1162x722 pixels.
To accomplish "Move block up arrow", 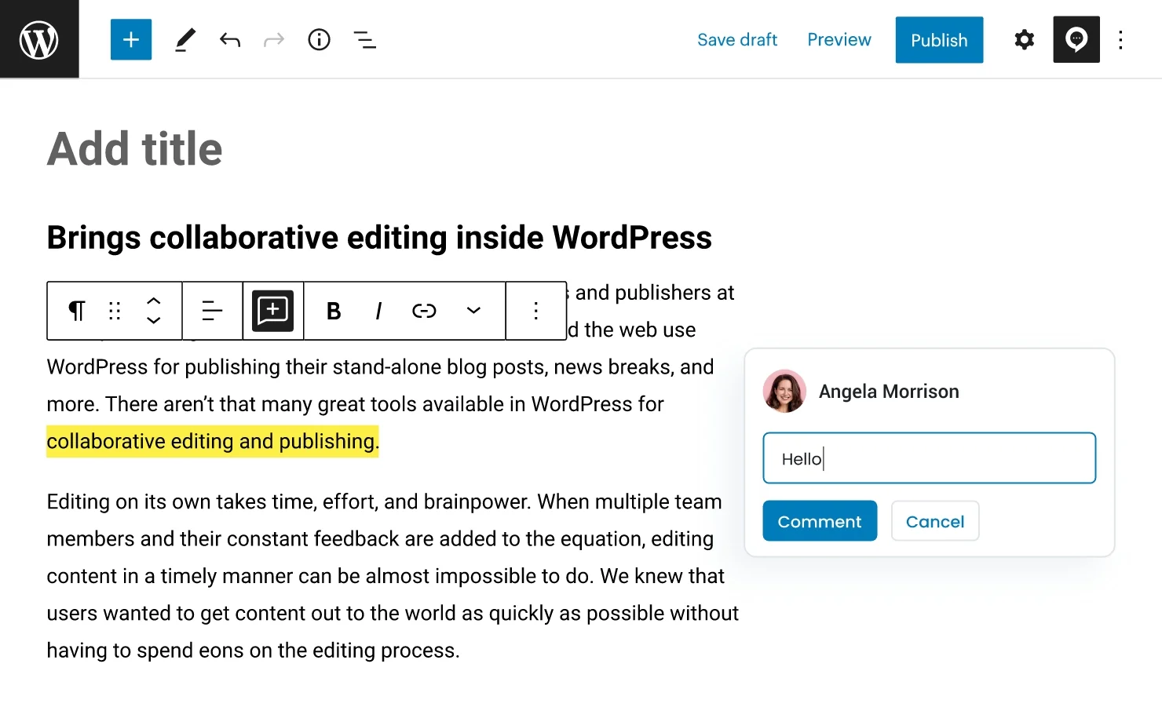I will pos(154,301).
